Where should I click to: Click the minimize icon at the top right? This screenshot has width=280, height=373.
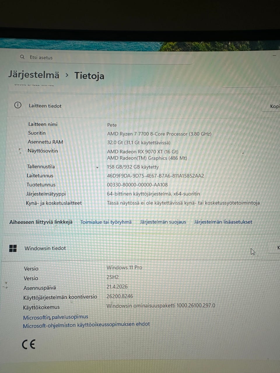click(274, 55)
